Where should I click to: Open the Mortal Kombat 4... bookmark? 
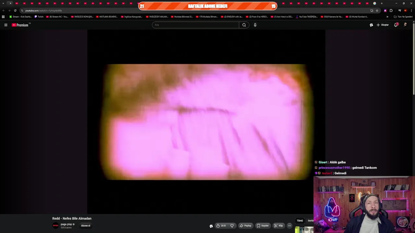(x=357, y=17)
